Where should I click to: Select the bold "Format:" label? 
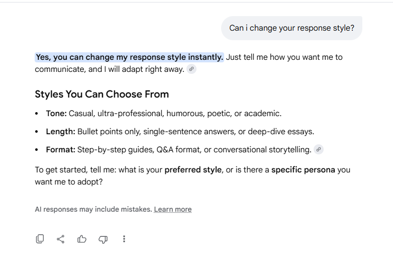click(x=61, y=150)
